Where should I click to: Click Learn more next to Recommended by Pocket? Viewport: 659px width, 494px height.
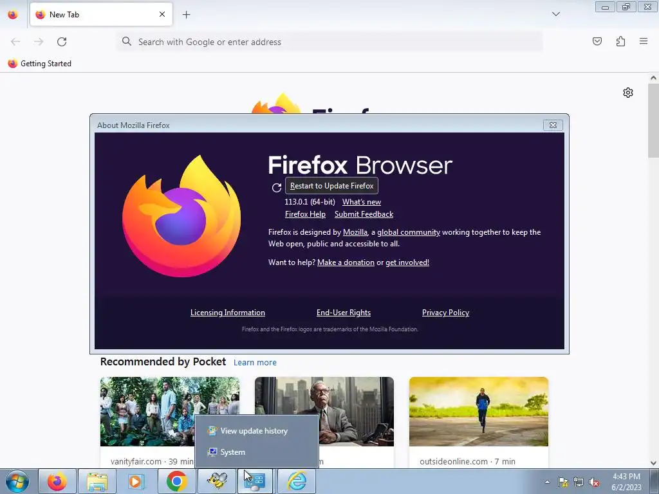(255, 363)
